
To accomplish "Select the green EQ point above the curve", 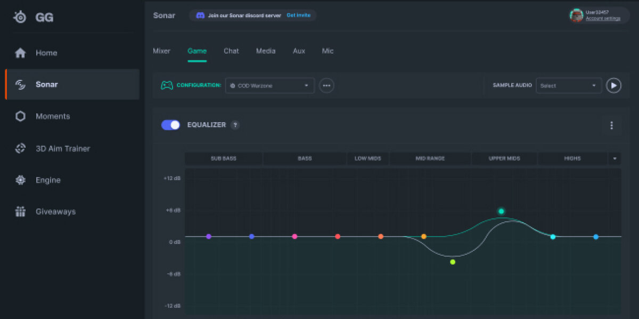I will tap(501, 211).
